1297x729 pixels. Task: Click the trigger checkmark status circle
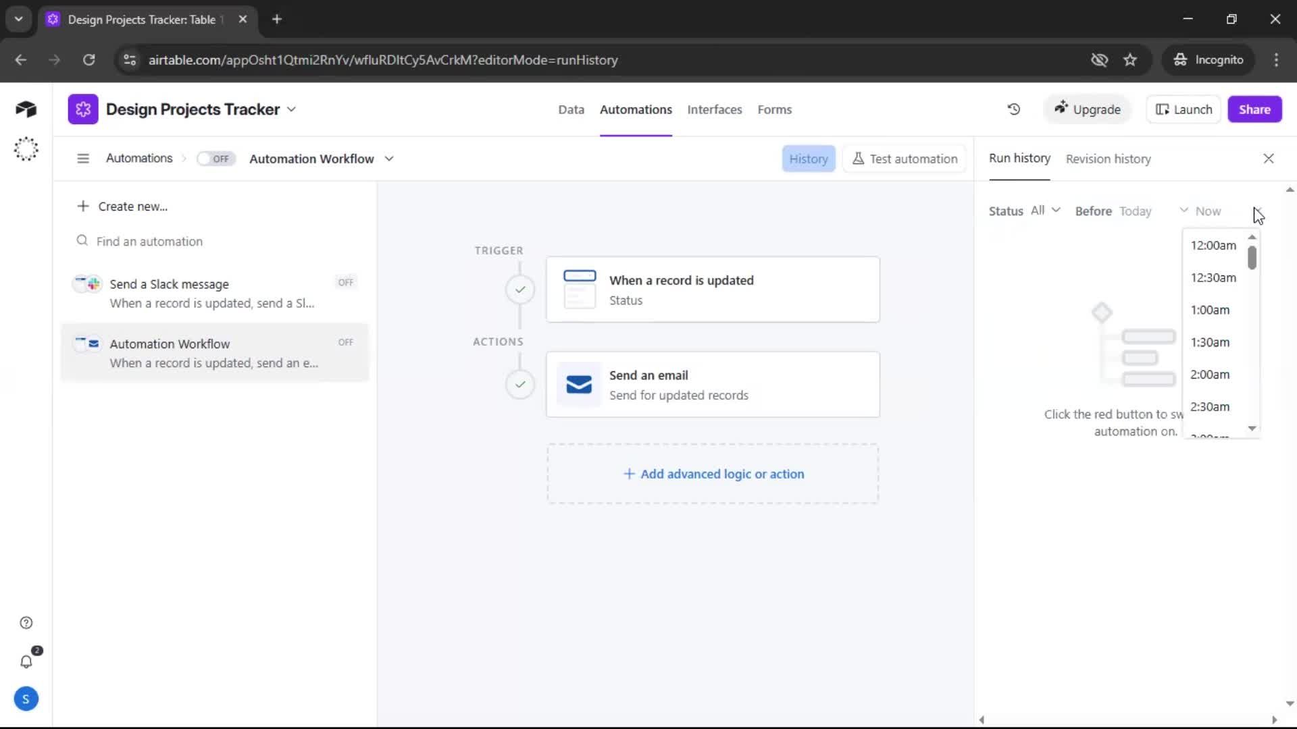(520, 290)
